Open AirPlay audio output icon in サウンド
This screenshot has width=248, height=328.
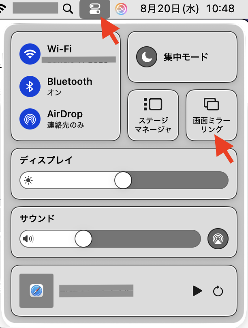coord(218,239)
